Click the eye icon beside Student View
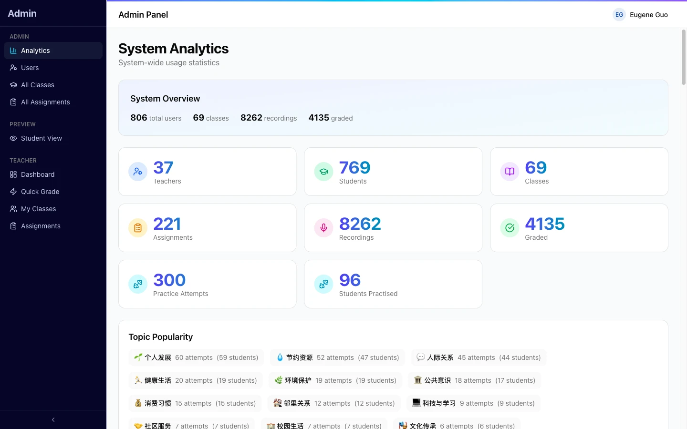The width and height of the screenshot is (687, 429). tap(13, 138)
